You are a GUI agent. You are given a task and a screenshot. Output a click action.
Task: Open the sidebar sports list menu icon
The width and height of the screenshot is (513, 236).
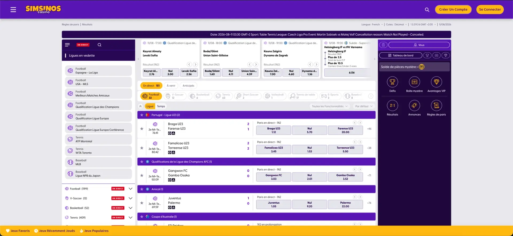(67, 45)
